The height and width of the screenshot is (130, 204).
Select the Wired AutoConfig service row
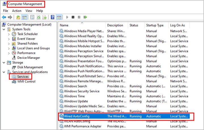click(124, 116)
